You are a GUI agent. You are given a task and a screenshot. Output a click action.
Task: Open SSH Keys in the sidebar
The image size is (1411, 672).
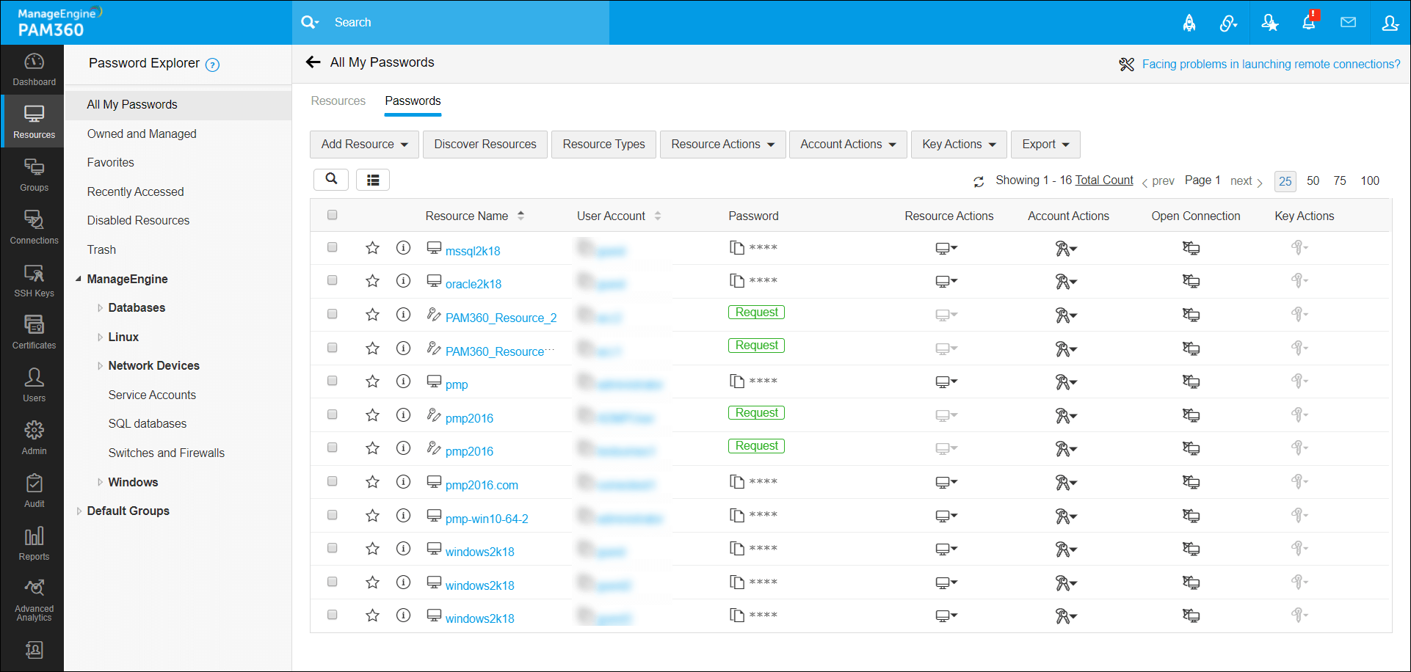(34, 282)
